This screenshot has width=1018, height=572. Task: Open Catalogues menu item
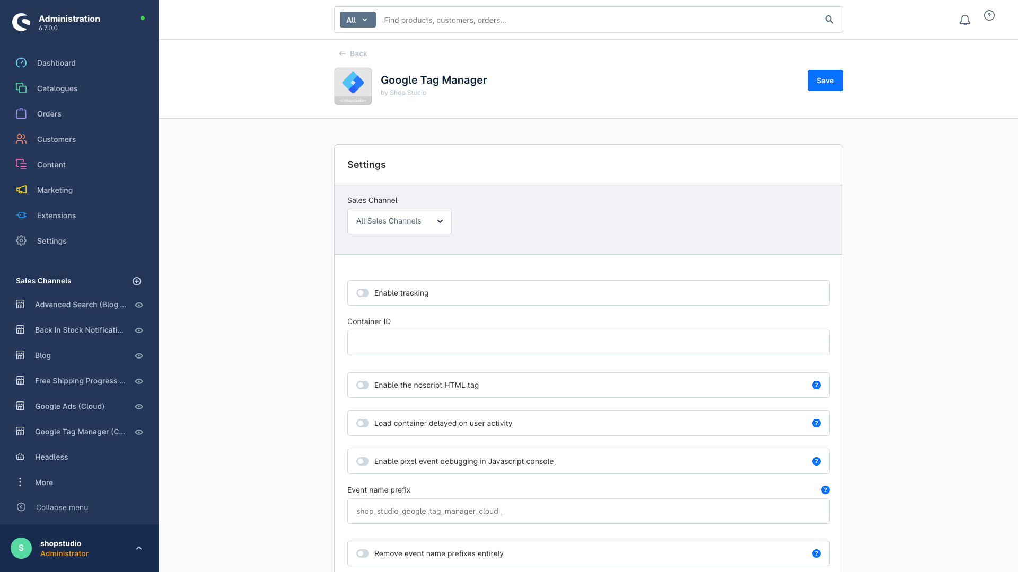click(x=57, y=88)
